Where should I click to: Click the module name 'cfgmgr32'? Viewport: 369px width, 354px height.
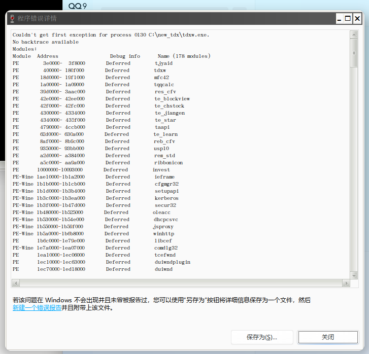point(166,184)
